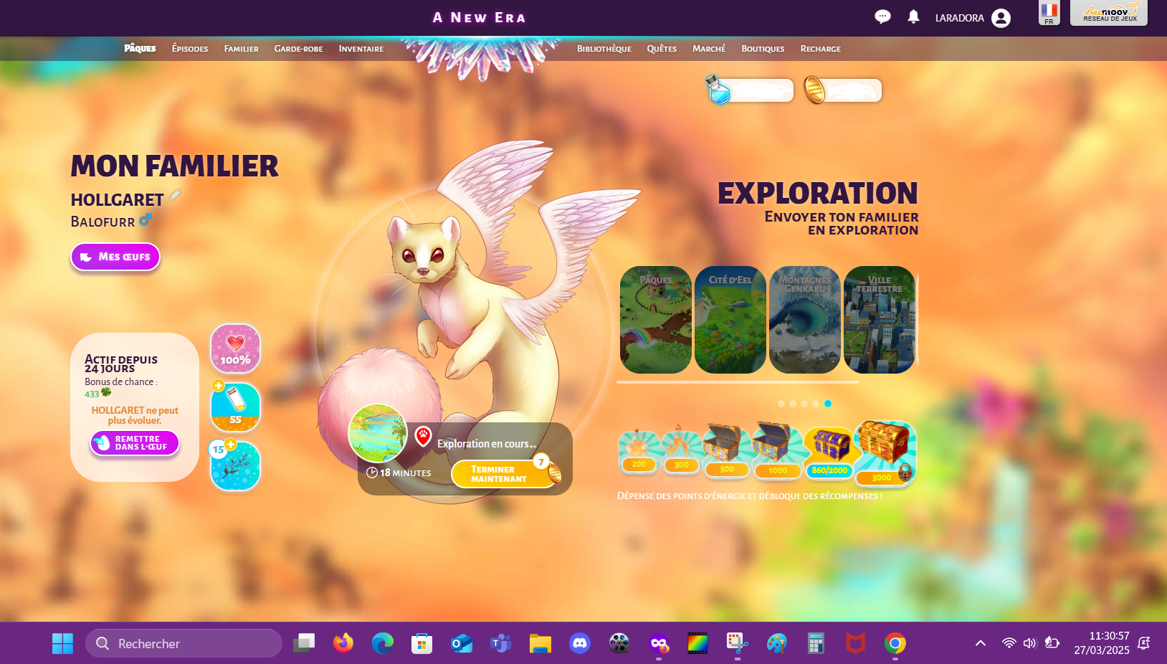
Task: Open the Épisodes menu item
Action: (x=190, y=49)
